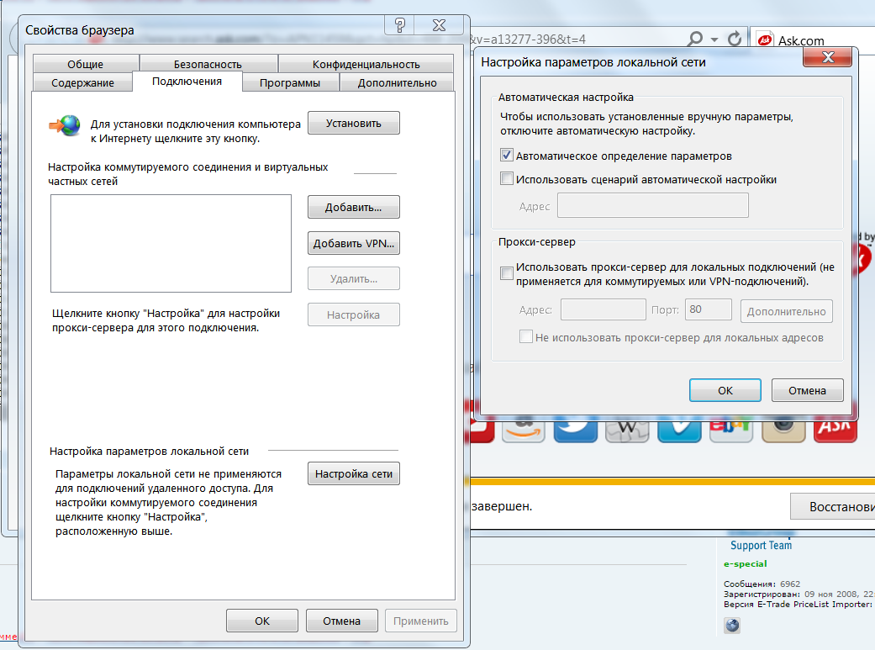
Task: Switch to the Безопасность tab
Action: click(208, 64)
